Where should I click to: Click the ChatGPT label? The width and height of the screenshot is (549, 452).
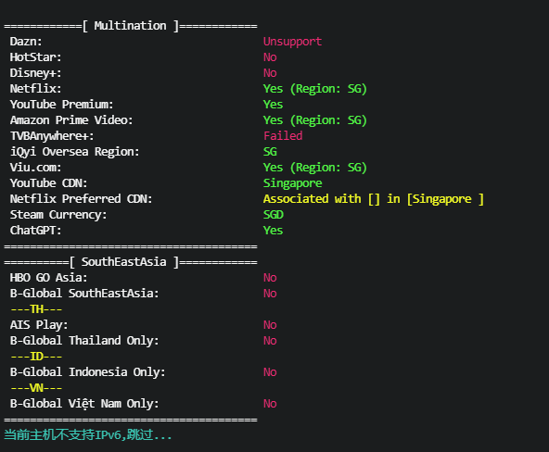[36, 231]
